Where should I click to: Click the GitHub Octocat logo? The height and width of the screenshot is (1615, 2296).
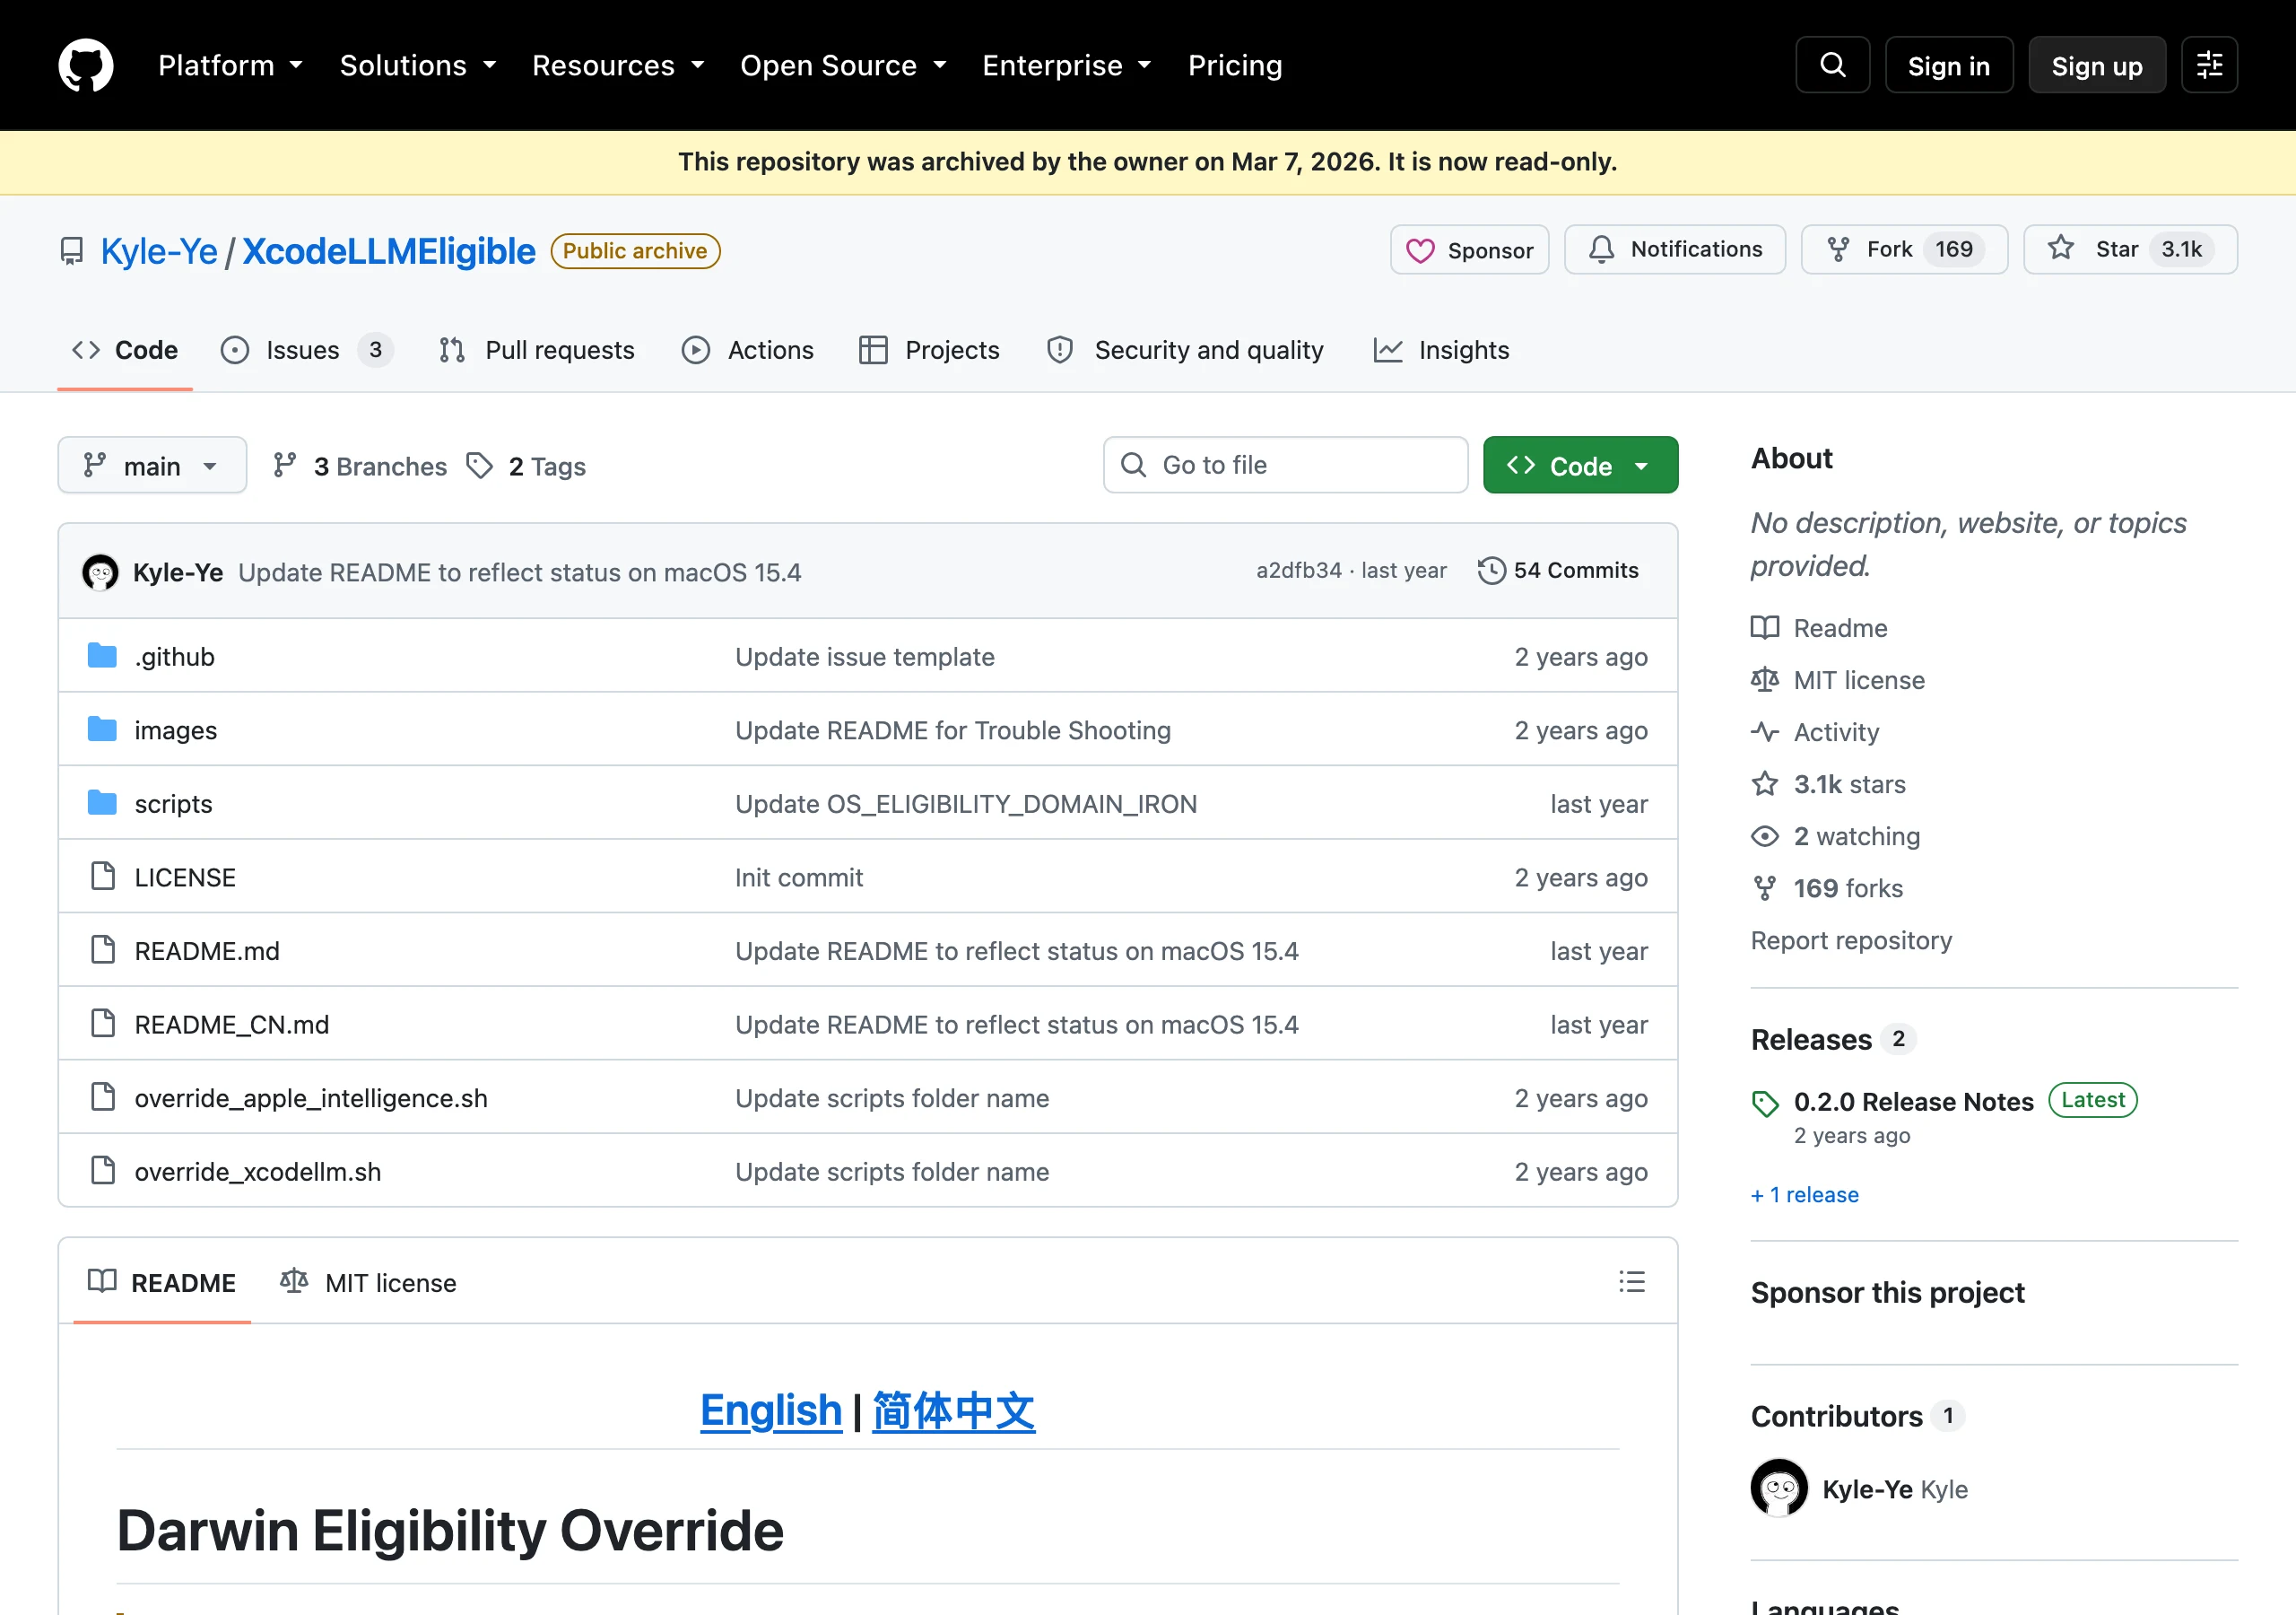(x=86, y=65)
